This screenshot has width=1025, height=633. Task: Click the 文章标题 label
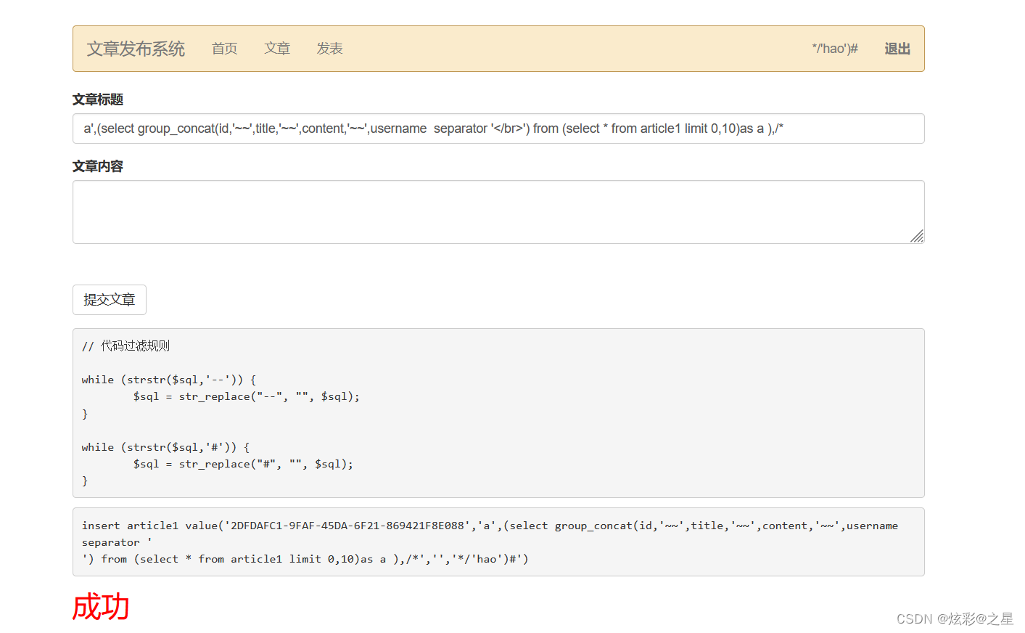(x=98, y=99)
